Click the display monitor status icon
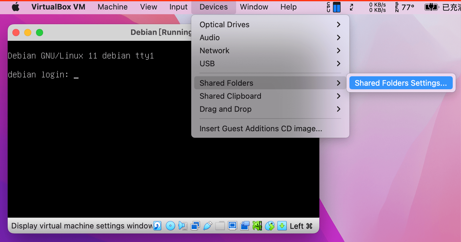This screenshot has height=242, width=461. (x=232, y=226)
